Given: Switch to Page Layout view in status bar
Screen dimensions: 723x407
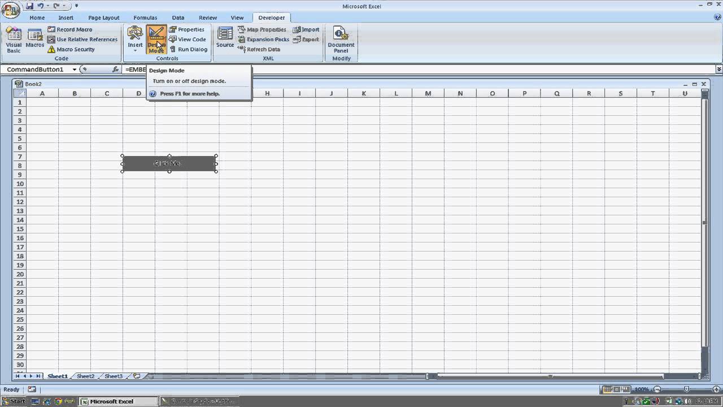Looking at the screenshot, I should 617,389.
